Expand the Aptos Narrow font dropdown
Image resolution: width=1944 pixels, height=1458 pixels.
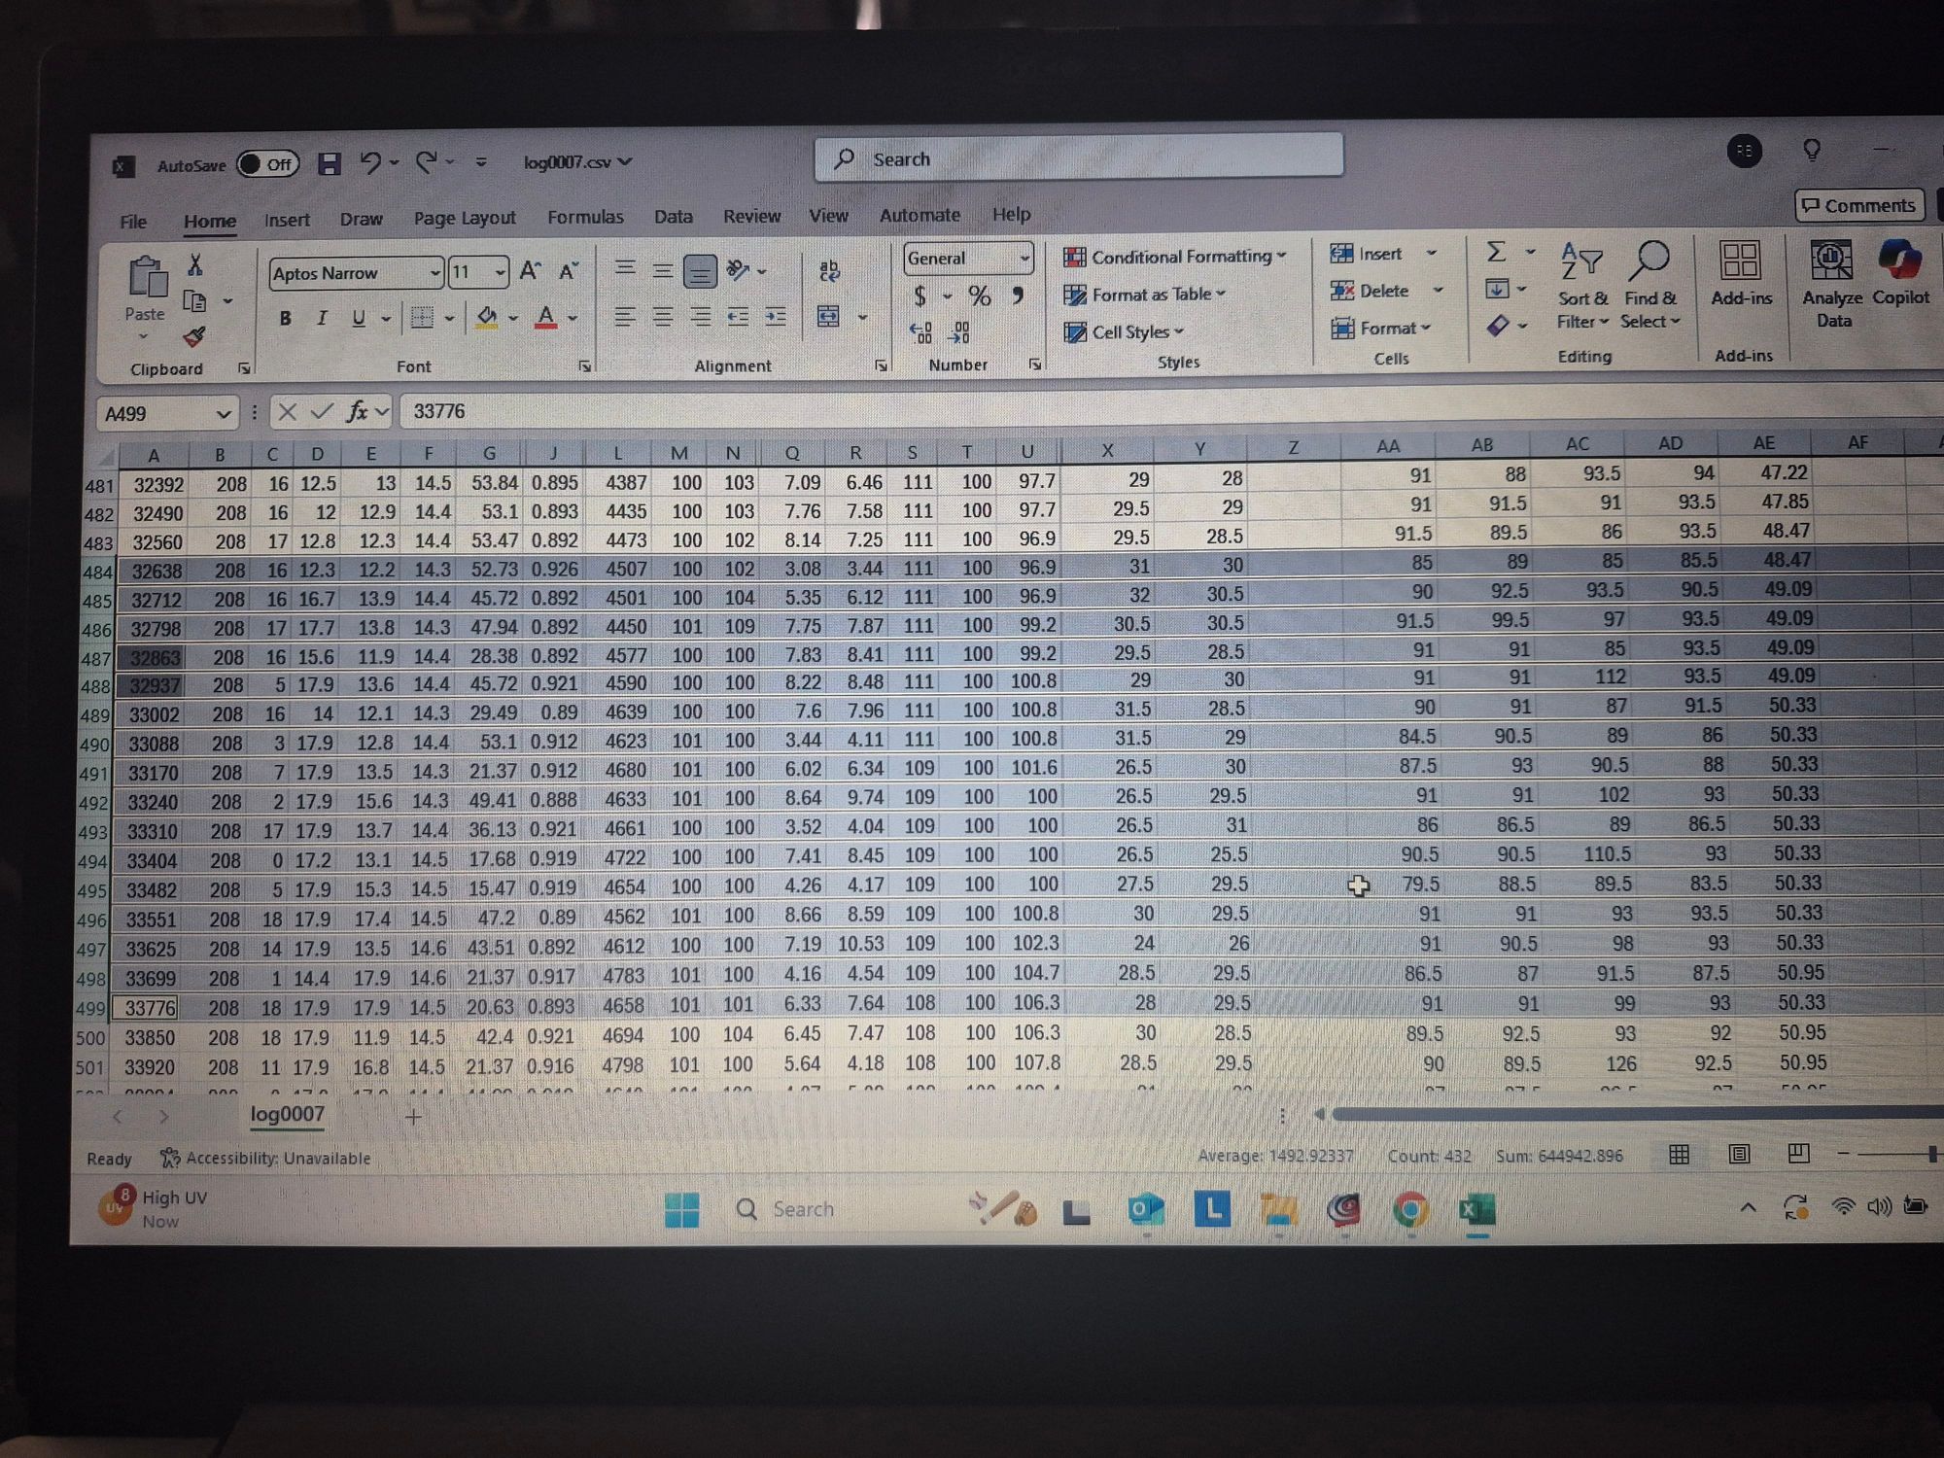[434, 273]
